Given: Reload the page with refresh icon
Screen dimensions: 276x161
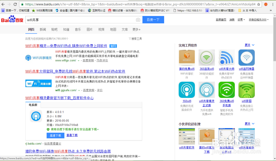Looking at the screenshot, I should point(15,4).
